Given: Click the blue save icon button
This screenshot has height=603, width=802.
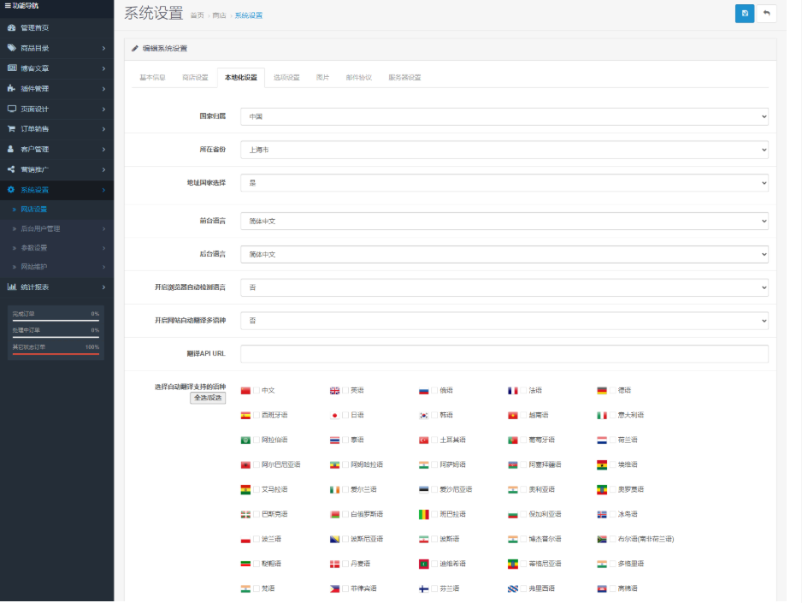Looking at the screenshot, I should pyautogui.click(x=744, y=14).
